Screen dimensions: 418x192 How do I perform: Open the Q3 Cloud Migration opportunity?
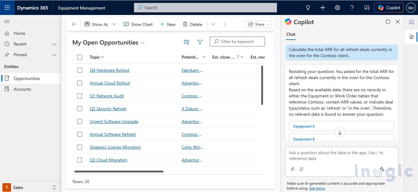click(108, 160)
